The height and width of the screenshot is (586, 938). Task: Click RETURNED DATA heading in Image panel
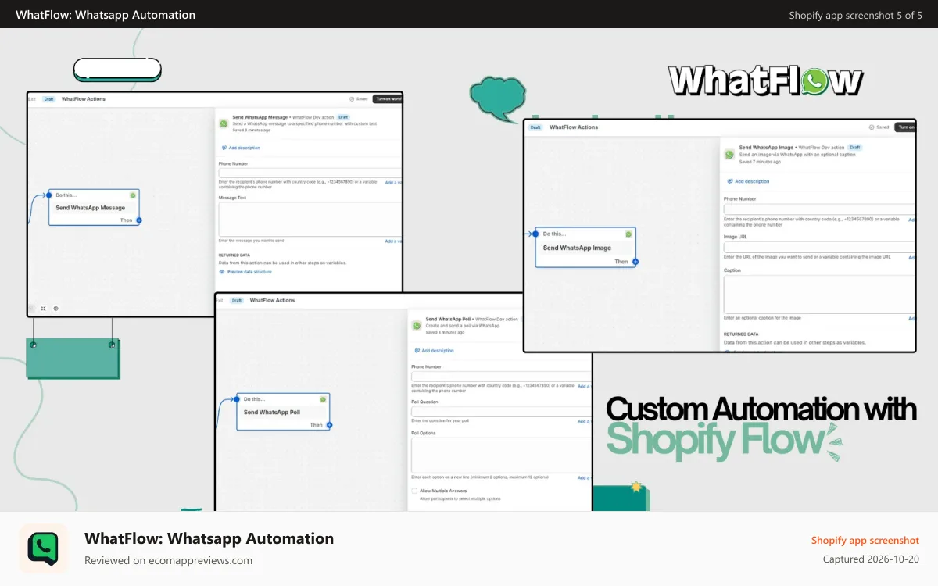pyautogui.click(x=742, y=334)
